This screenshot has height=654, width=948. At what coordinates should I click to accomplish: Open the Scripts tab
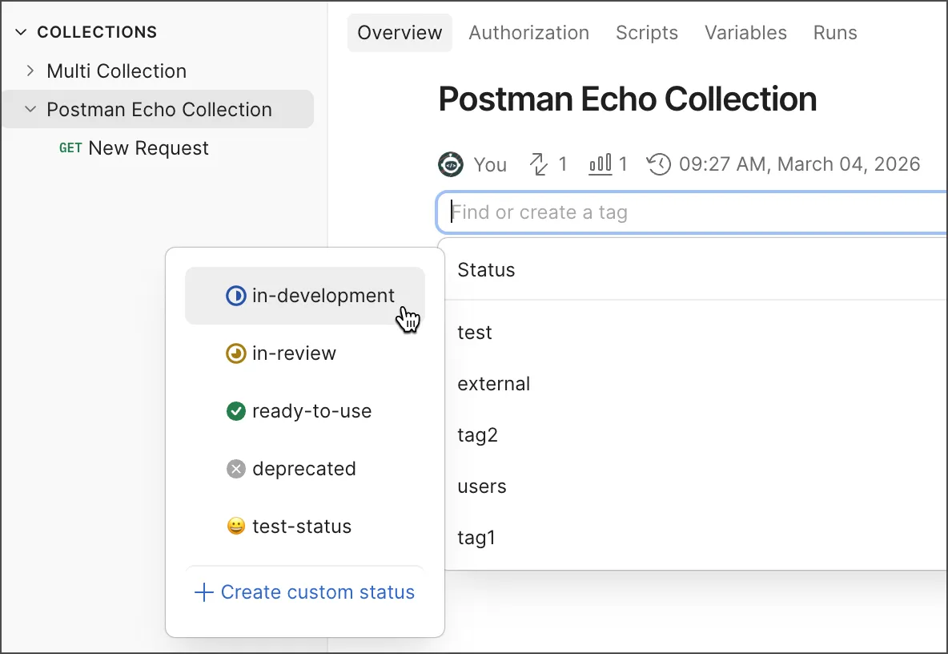(x=646, y=33)
